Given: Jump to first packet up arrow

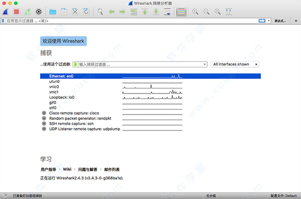Looking at the screenshot, I should pos(145,12).
